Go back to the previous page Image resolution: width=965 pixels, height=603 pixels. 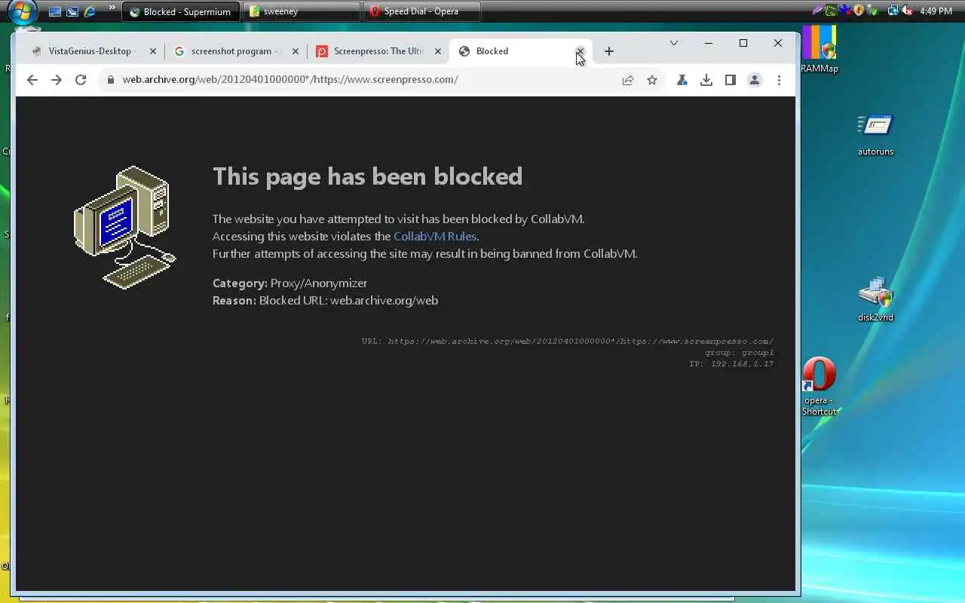(32, 80)
